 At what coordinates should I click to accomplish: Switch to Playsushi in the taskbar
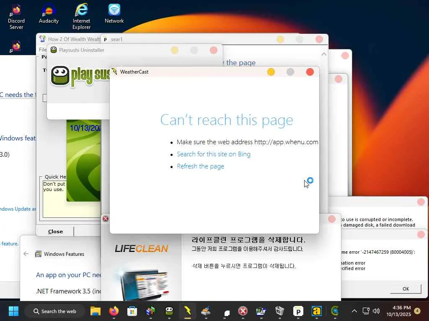[169, 311]
